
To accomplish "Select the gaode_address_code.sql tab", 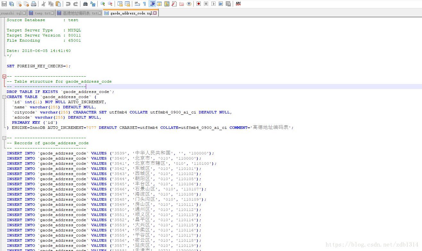I will [x=131, y=13].
